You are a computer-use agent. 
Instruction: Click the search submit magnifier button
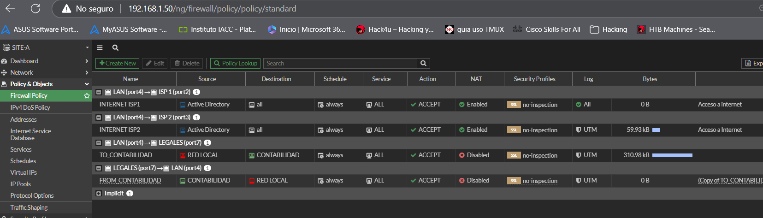click(x=423, y=63)
